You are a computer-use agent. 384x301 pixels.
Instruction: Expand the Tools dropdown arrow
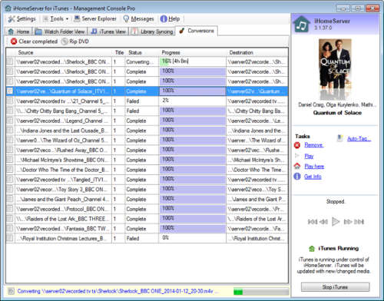[x=67, y=19]
